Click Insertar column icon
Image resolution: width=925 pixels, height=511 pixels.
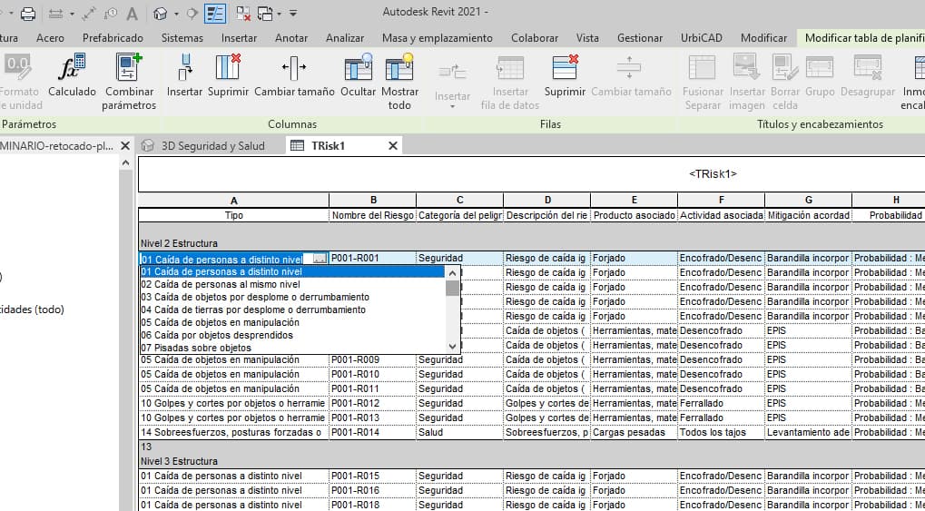point(184,66)
